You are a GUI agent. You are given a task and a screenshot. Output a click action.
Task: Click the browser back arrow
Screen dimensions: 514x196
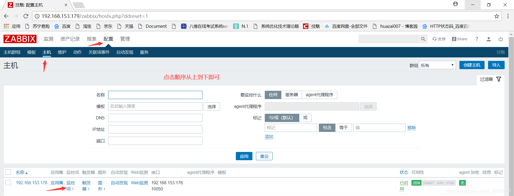(6, 16)
